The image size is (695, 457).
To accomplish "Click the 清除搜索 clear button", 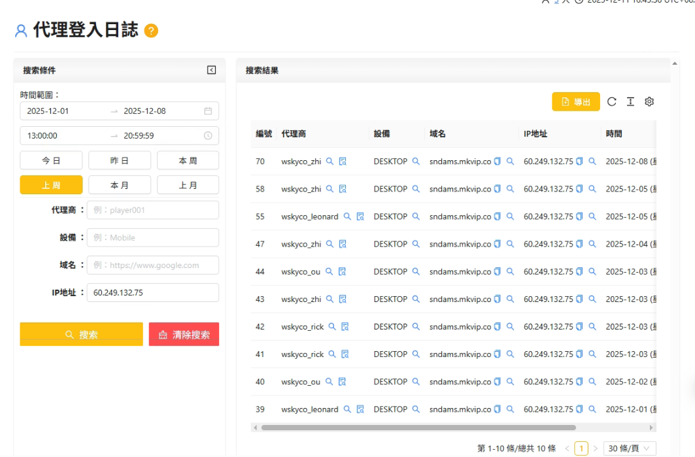I will [x=184, y=334].
